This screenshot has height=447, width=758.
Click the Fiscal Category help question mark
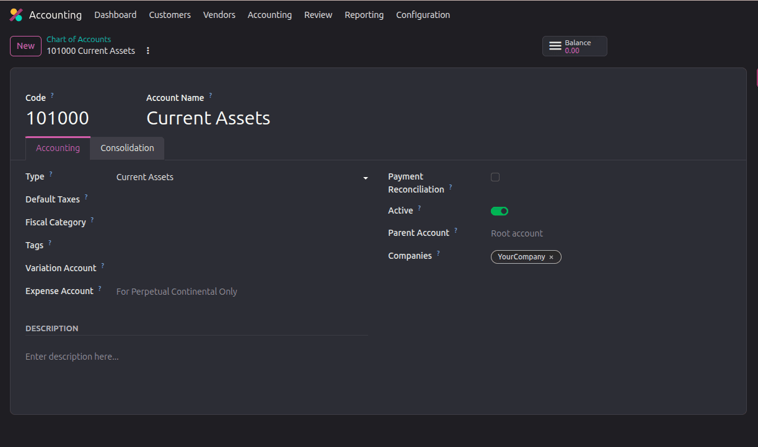(x=92, y=220)
